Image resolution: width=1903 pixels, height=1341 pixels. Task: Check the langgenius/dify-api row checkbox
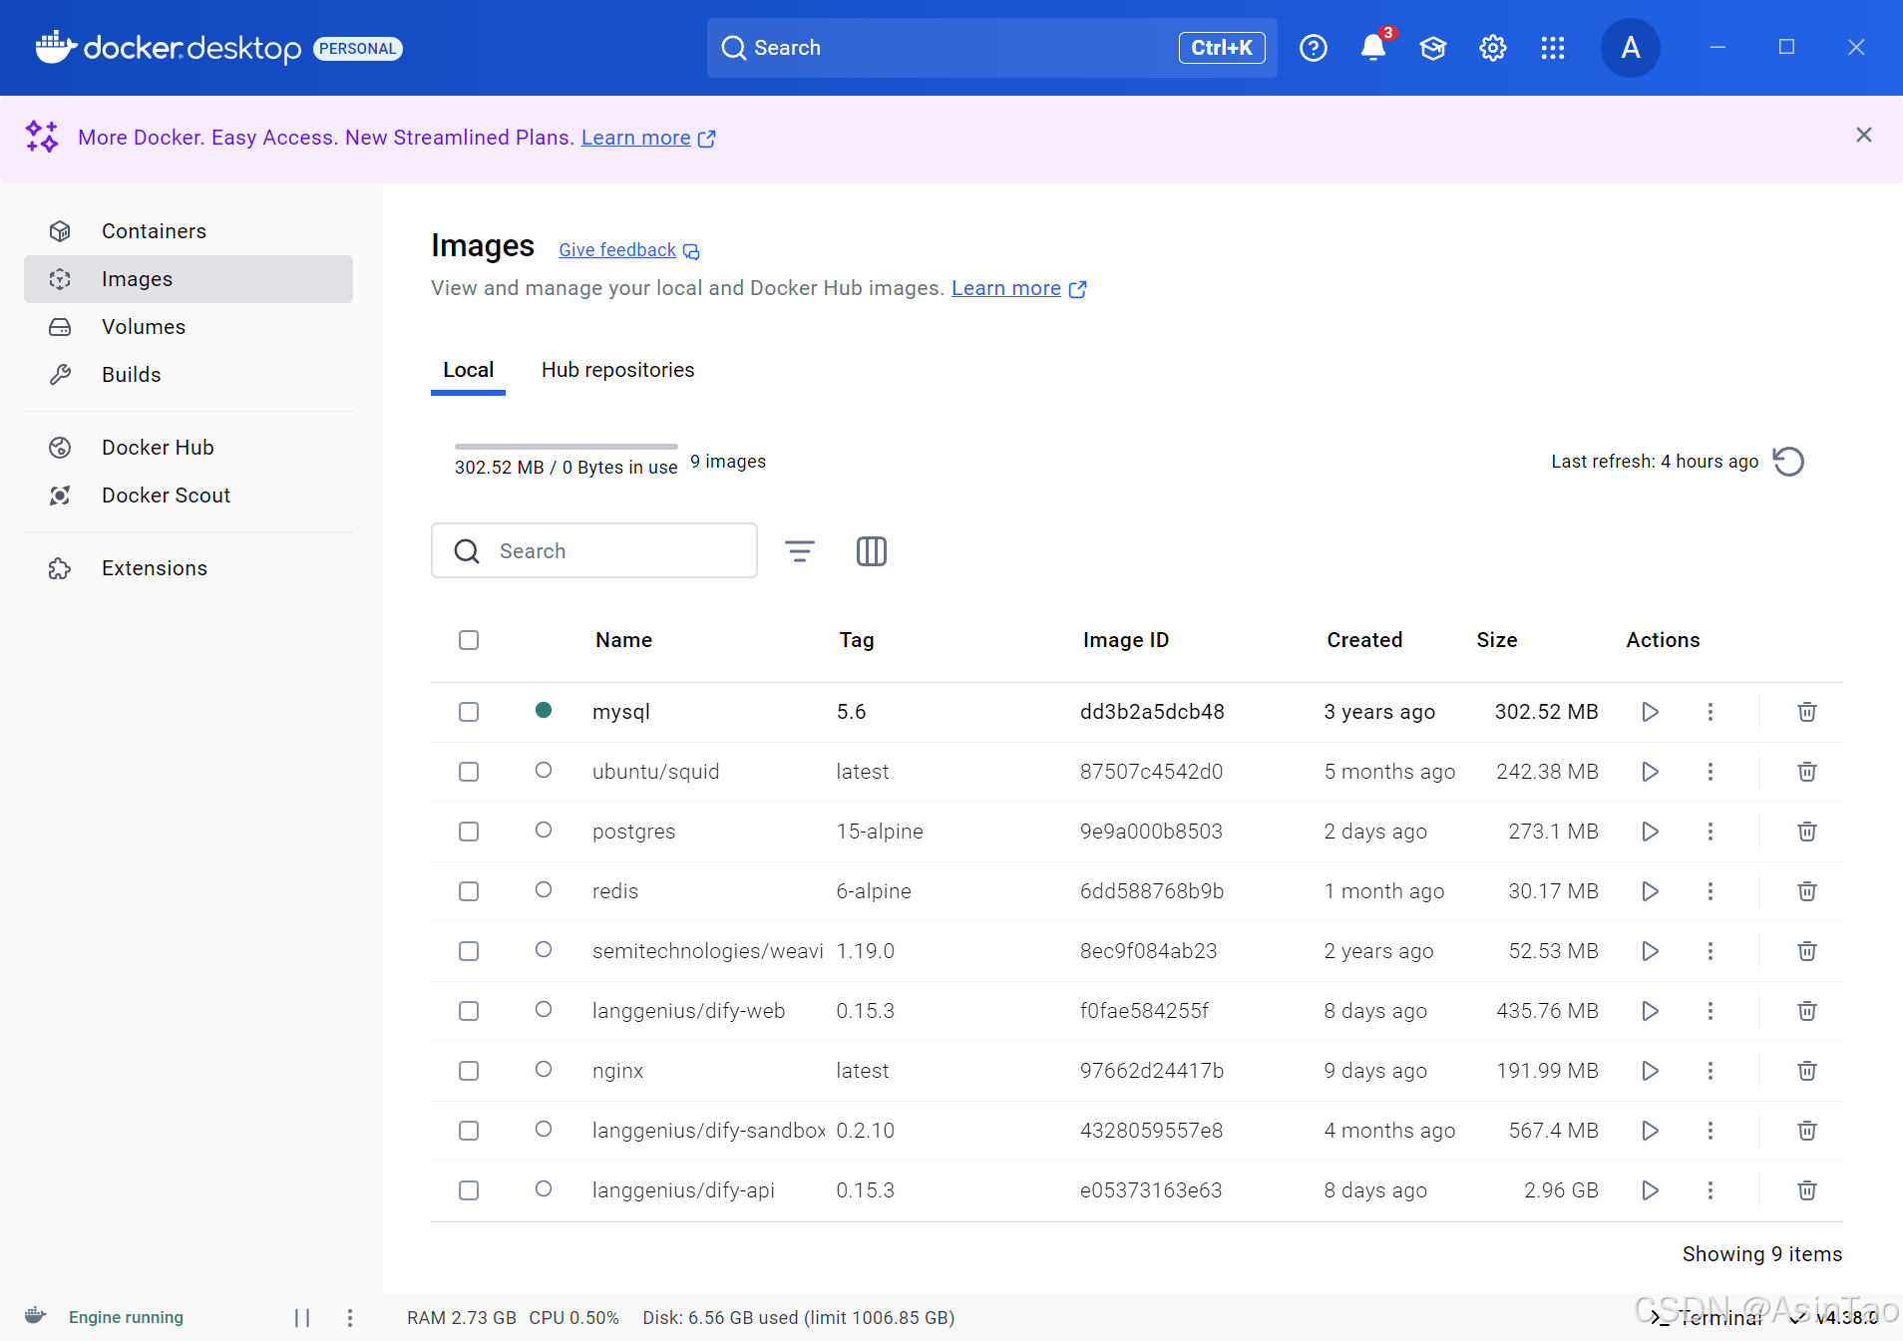tap(469, 1190)
